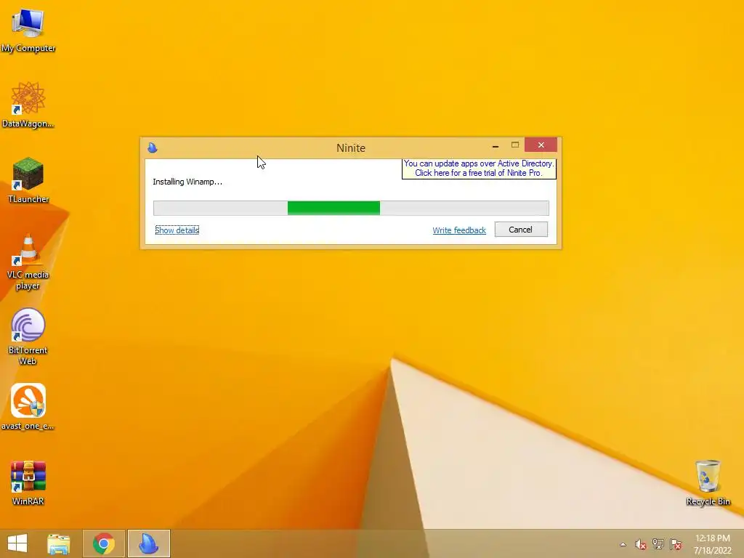
Task: Select the TLauncher Minecraft block icon
Action: tap(28, 180)
